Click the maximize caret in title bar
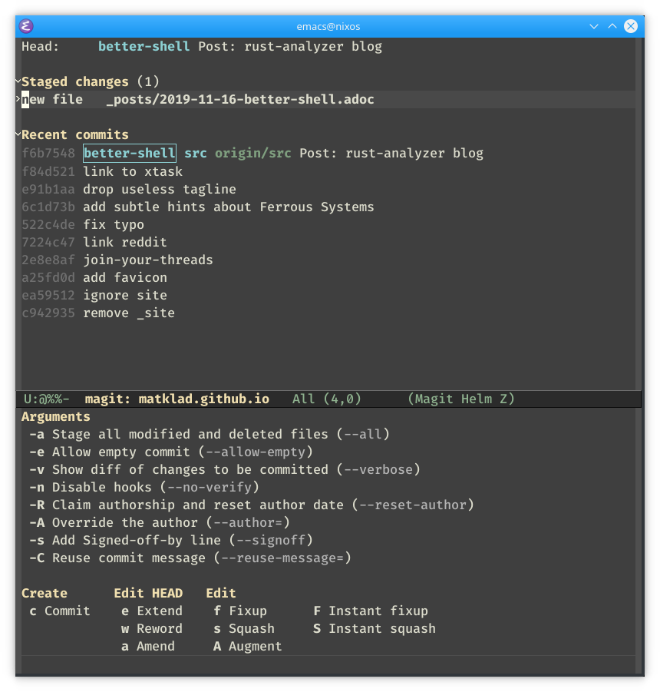The width and height of the screenshot is (660, 692). point(612,26)
